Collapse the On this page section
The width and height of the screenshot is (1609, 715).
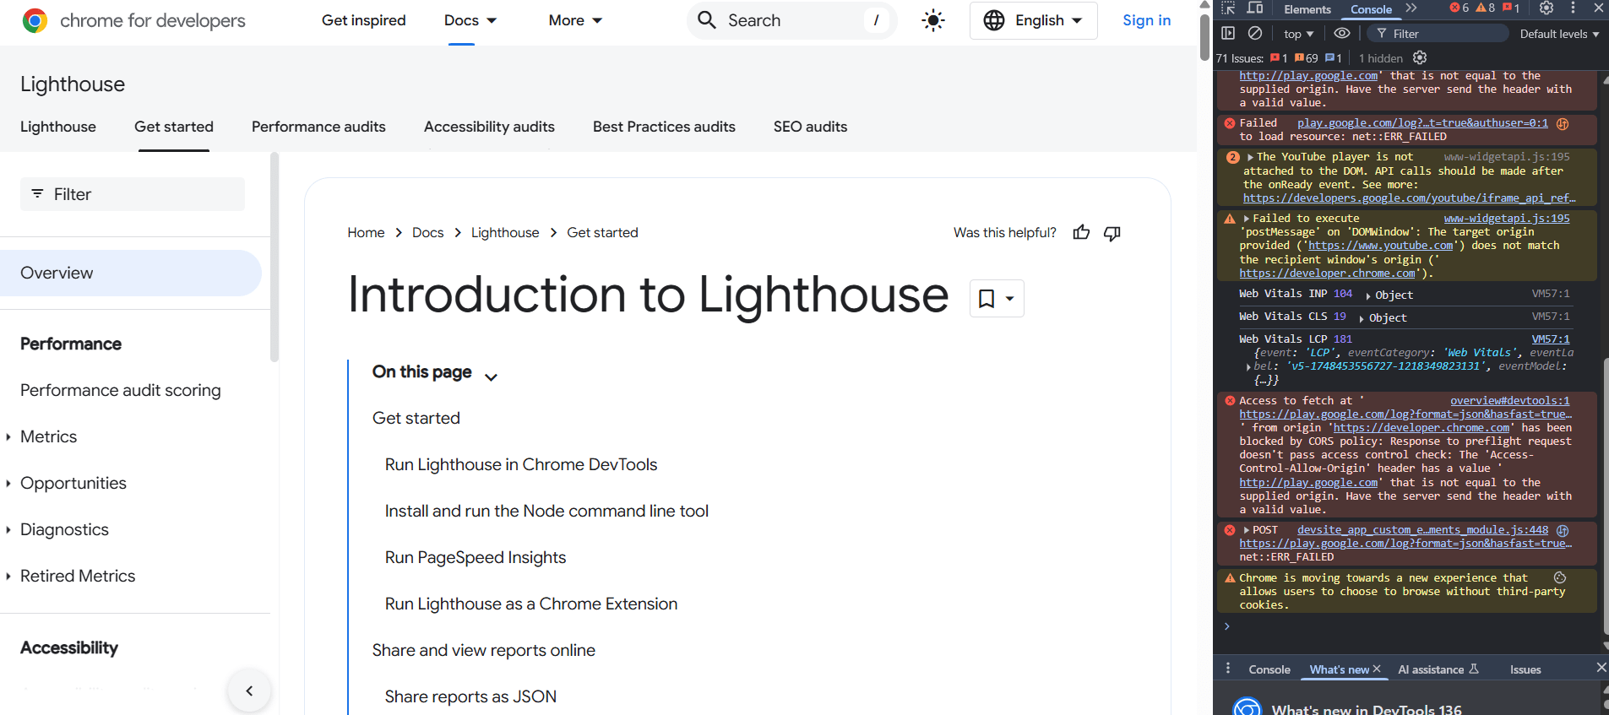click(492, 376)
